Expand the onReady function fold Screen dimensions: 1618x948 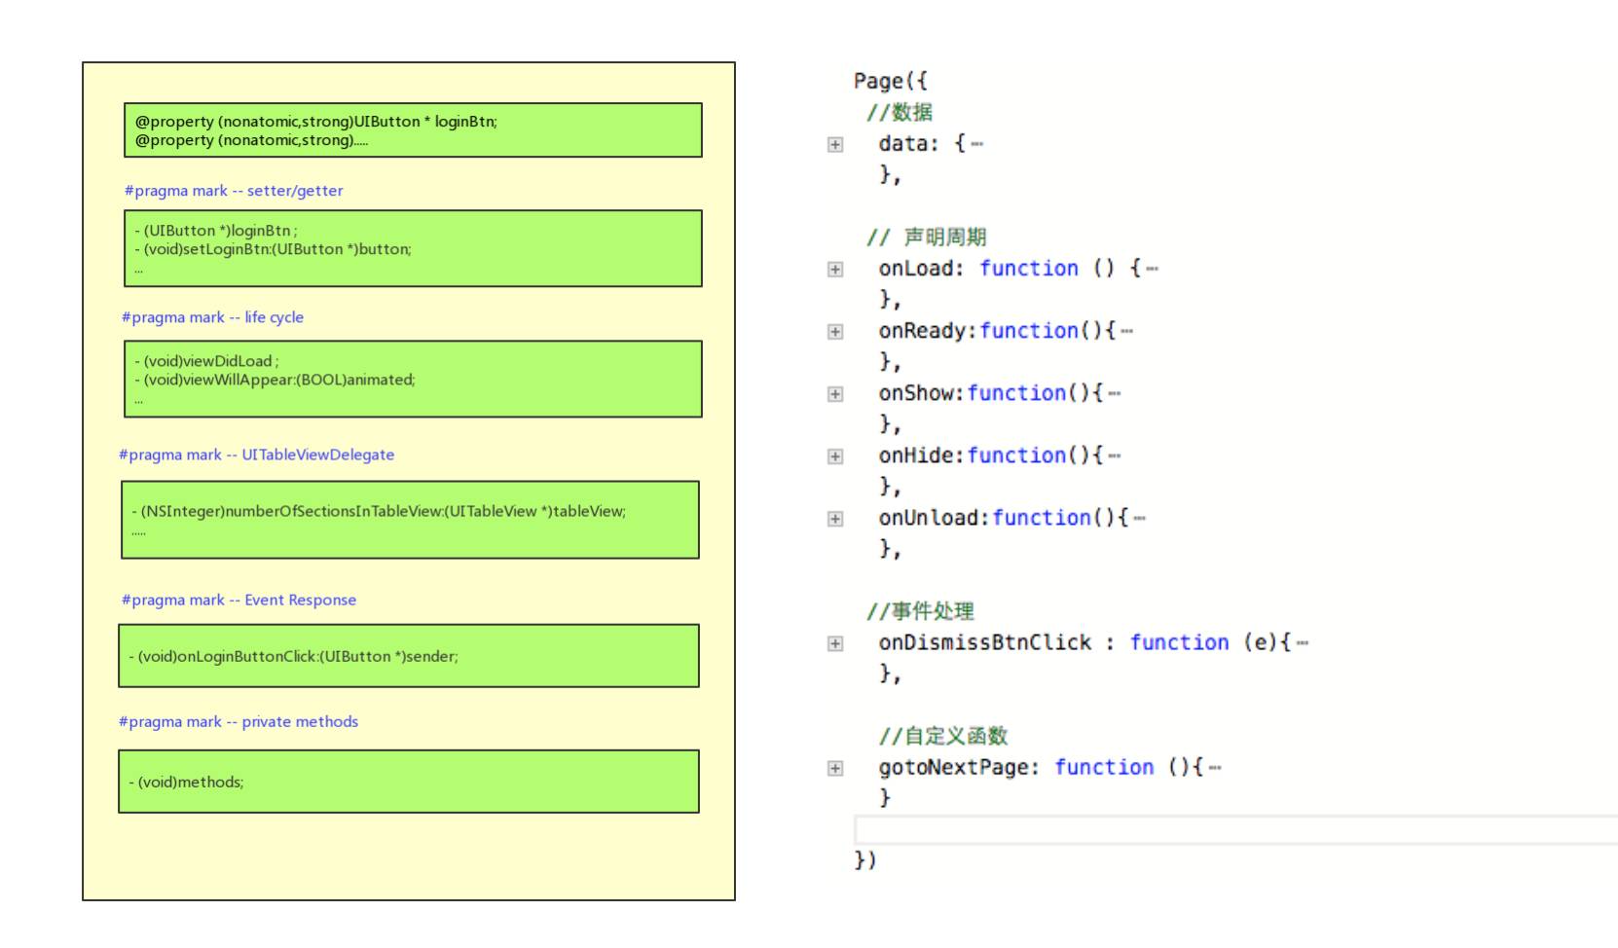(835, 332)
